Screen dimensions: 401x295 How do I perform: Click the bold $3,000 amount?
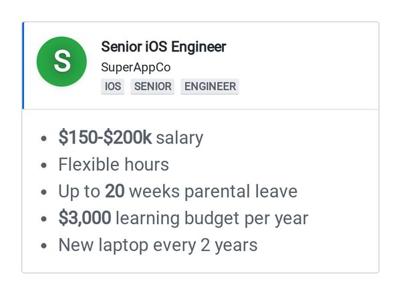(x=85, y=218)
